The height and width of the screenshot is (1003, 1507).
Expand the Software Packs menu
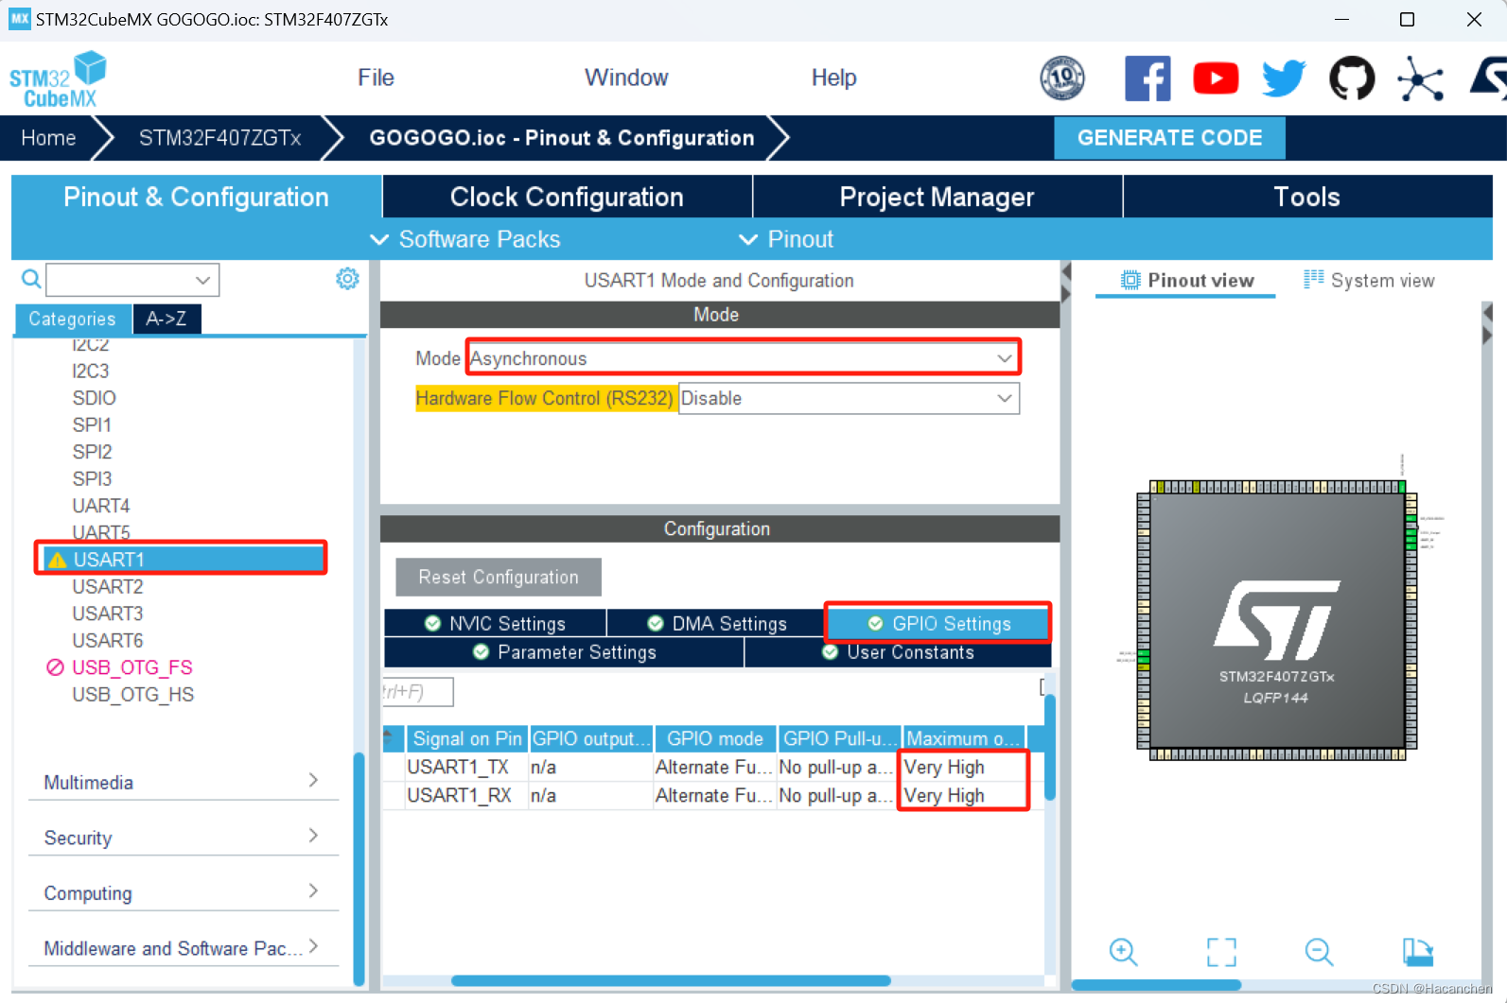[x=464, y=239]
